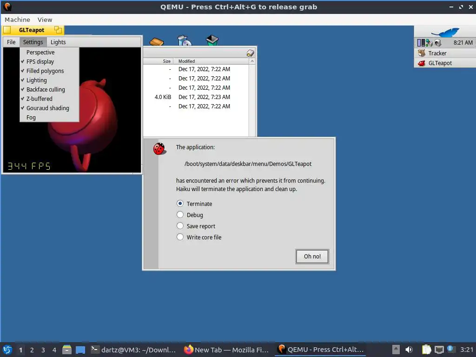Screen dimensions: 476x357
Task: Click the QEMU logo in the title bar
Action: click(7, 7)
